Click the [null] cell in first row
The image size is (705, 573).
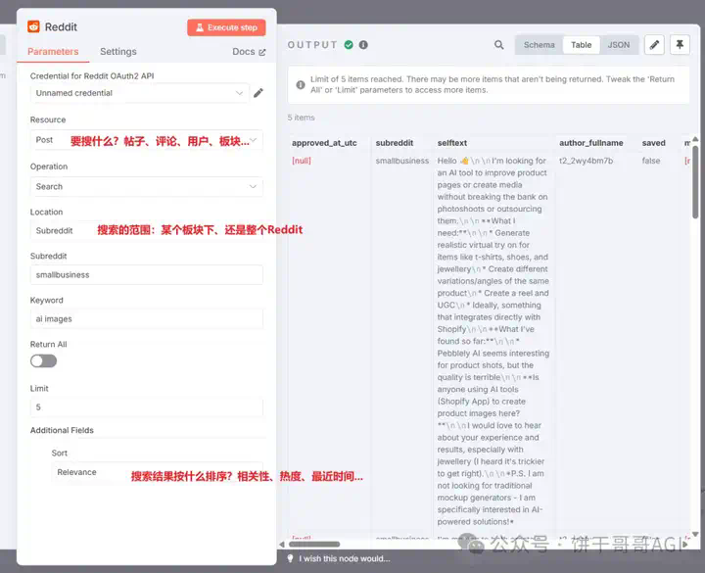coord(302,161)
